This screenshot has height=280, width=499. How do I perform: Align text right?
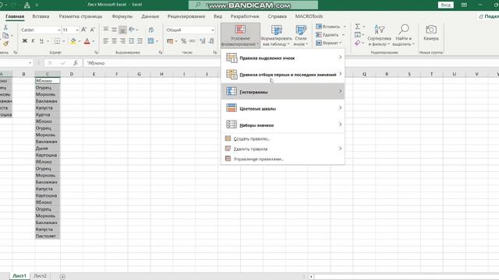pos(122,41)
